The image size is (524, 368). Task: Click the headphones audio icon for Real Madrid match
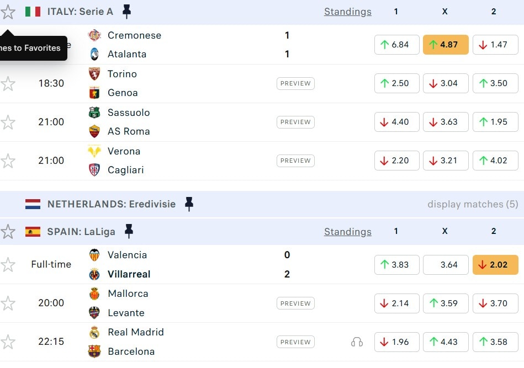coord(357,342)
